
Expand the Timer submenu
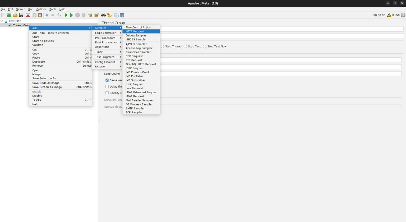(98, 52)
